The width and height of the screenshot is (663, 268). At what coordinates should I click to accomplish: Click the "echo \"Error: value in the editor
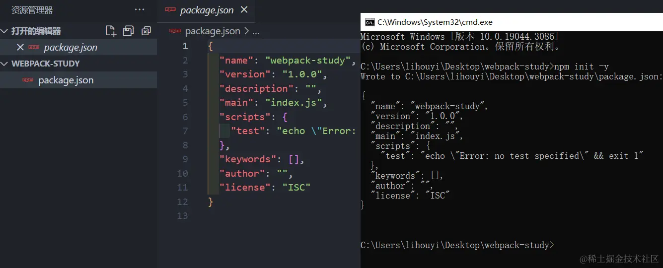(x=316, y=131)
